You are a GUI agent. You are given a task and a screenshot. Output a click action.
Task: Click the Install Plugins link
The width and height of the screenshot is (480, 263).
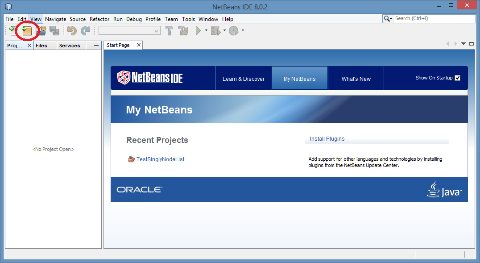click(327, 139)
